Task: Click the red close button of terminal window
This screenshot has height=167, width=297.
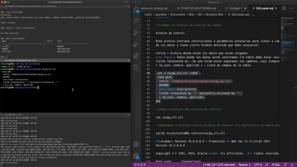Action: point(2,2)
